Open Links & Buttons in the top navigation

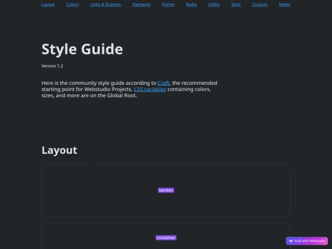[106, 4]
